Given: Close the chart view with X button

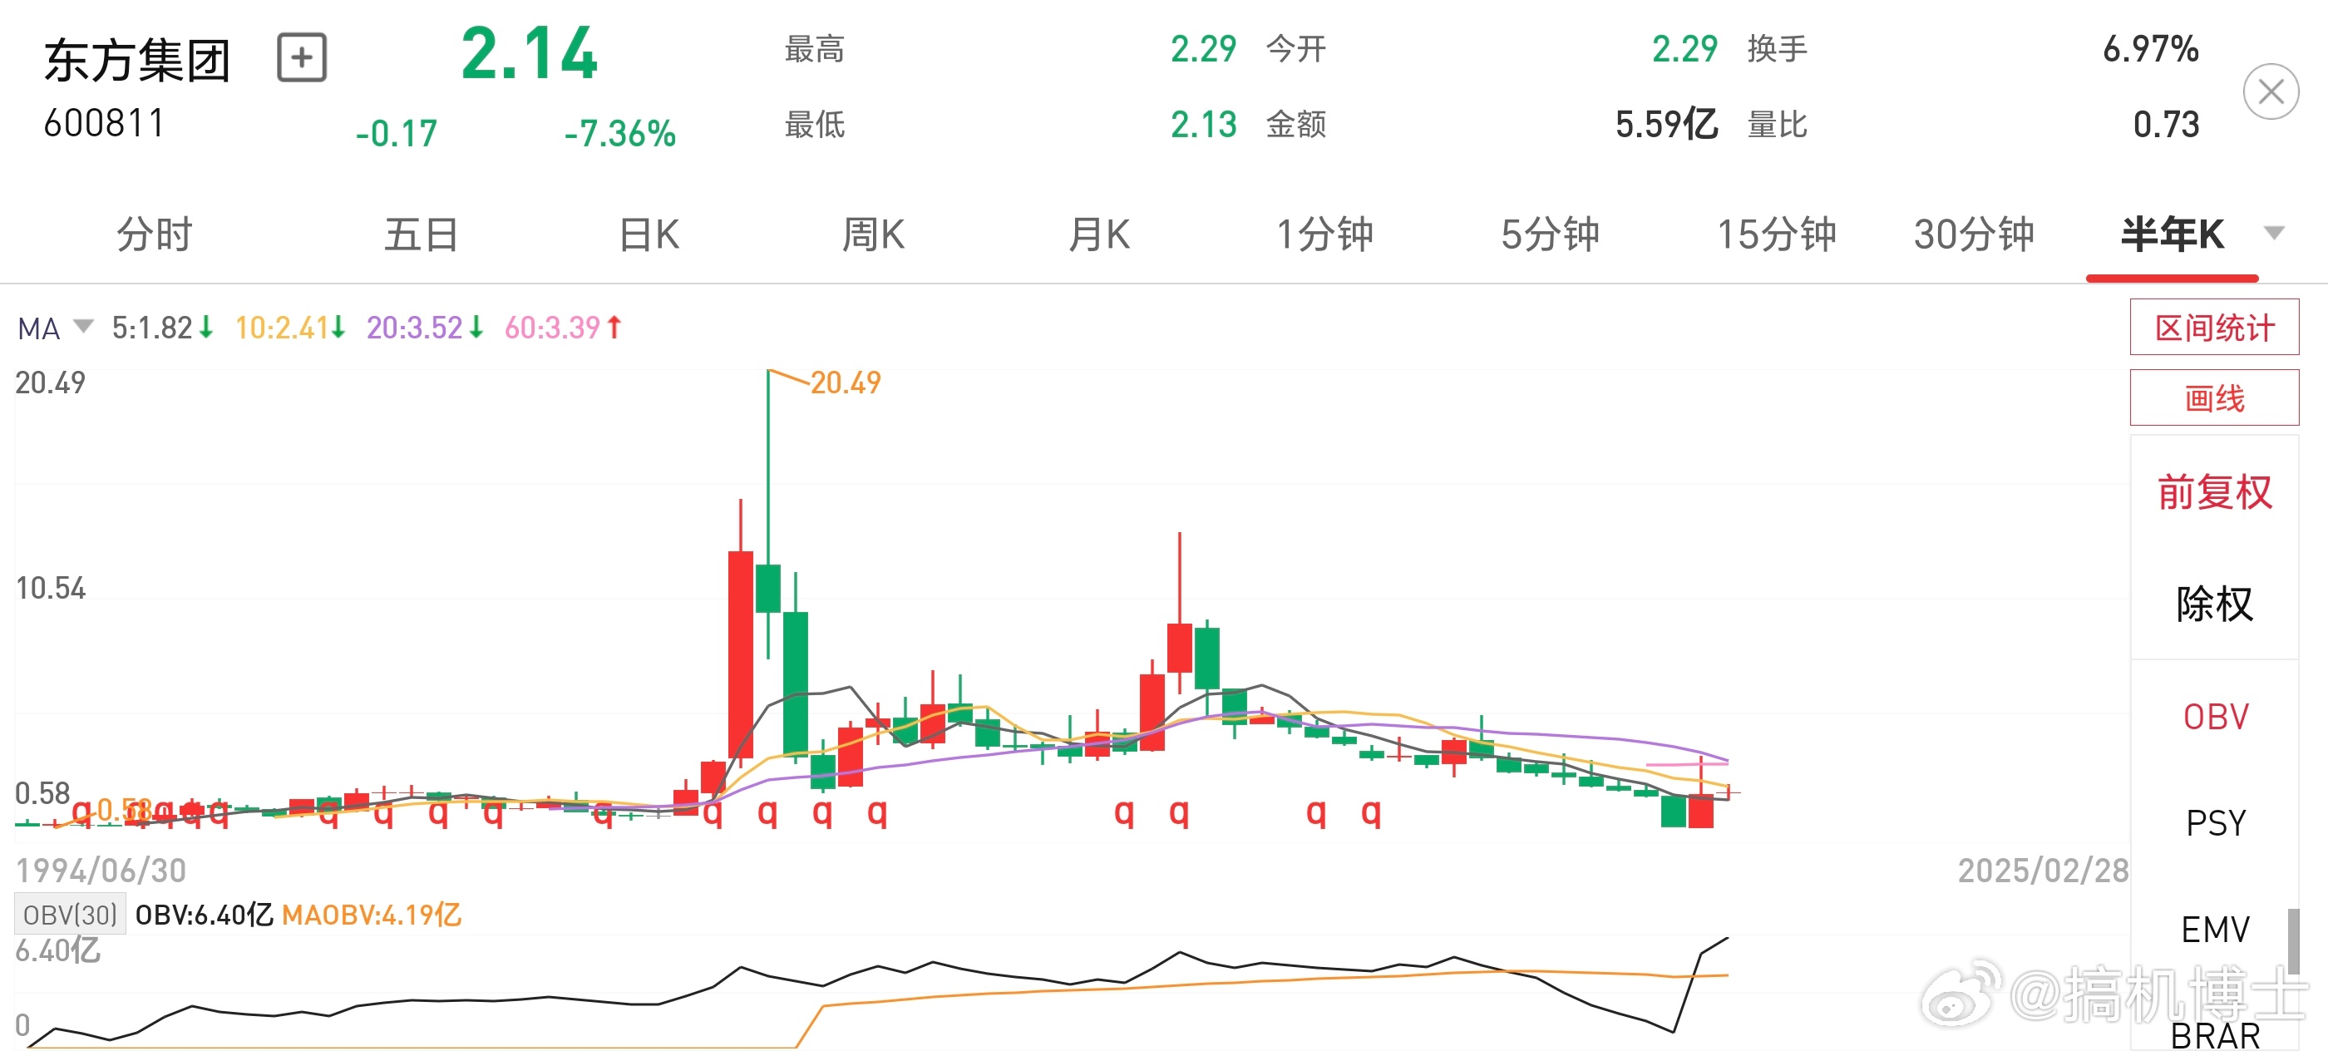Looking at the screenshot, I should point(2271,91).
